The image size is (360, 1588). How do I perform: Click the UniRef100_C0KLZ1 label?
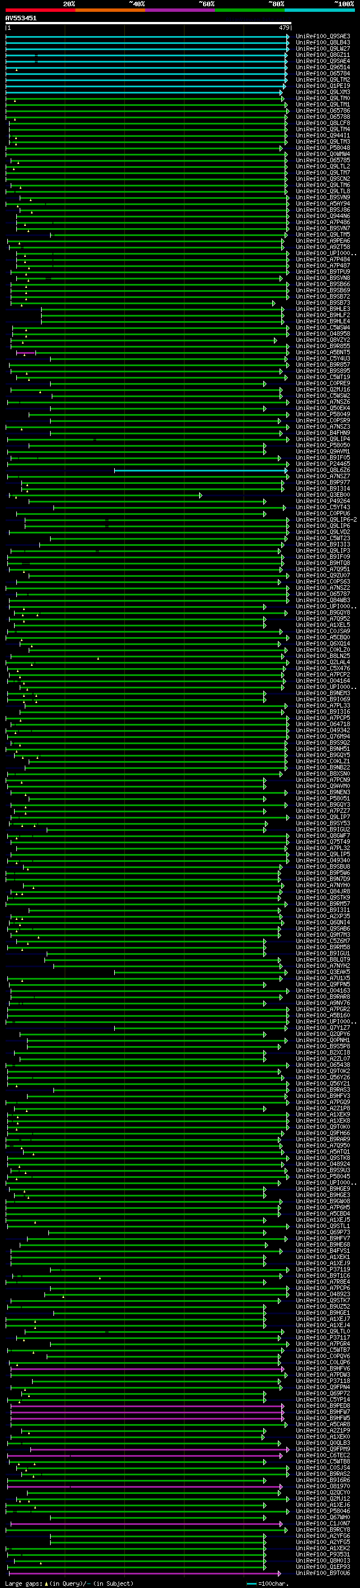pos(323,762)
